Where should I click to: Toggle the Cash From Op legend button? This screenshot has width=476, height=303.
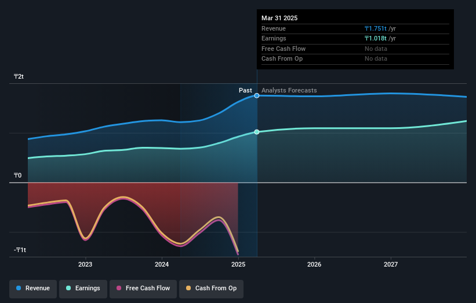coord(211,289)
